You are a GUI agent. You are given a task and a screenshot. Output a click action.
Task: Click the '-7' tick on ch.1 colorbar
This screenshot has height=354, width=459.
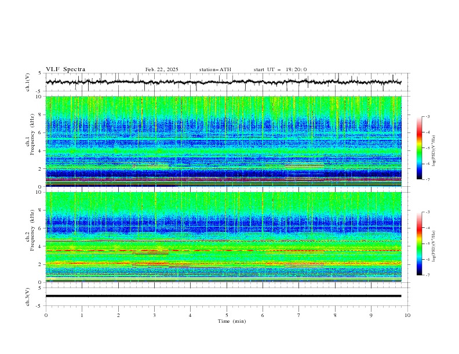(427, 179)
